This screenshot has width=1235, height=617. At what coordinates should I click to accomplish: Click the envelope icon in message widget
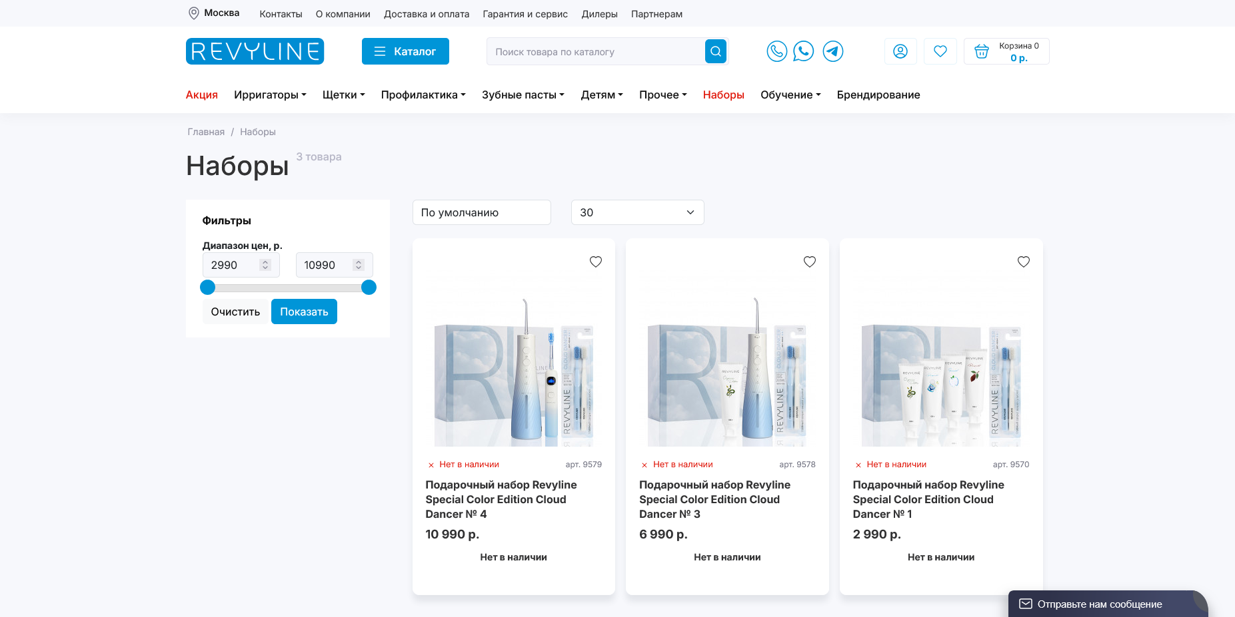[1026, 604]
